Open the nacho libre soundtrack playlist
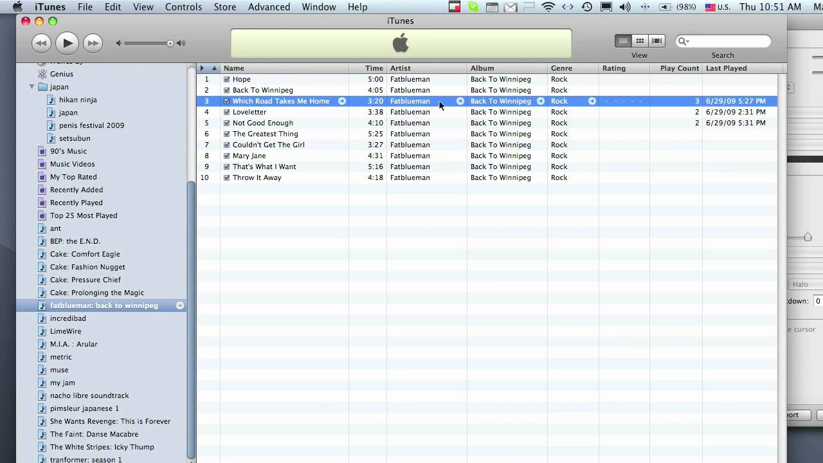 pos(89,395)
